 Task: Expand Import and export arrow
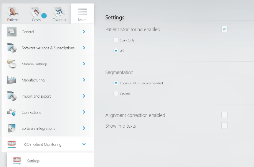coord(84,96)
